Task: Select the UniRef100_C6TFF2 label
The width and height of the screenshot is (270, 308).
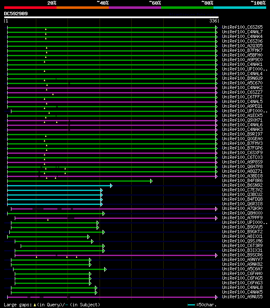Action: click(242, 97)
